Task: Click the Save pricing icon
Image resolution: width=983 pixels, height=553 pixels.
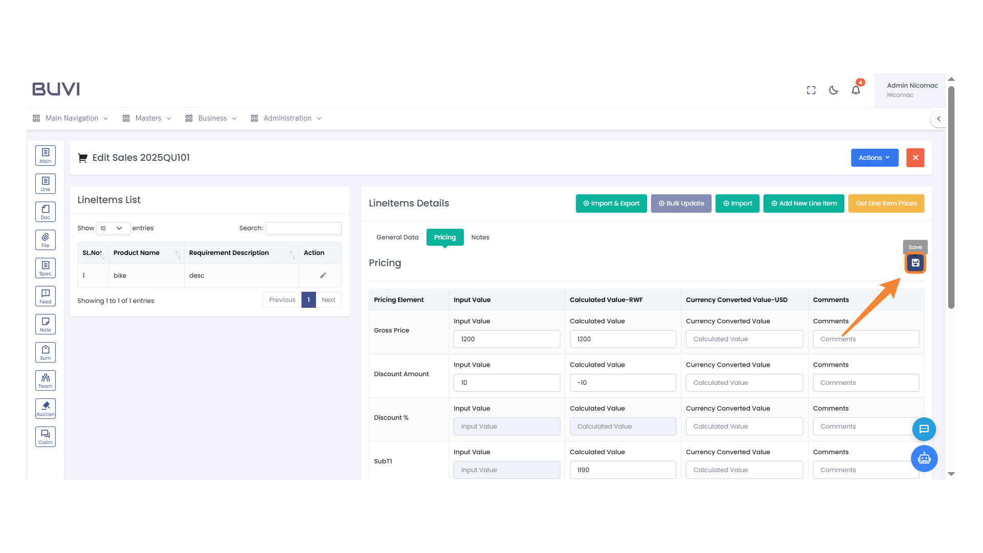Action: click(915, 263)
